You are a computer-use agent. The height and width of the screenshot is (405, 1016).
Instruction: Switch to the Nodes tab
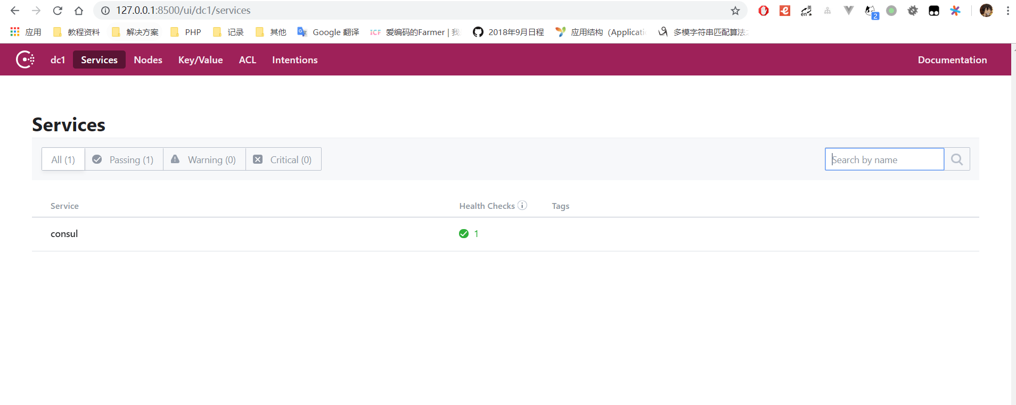[148, 60]
